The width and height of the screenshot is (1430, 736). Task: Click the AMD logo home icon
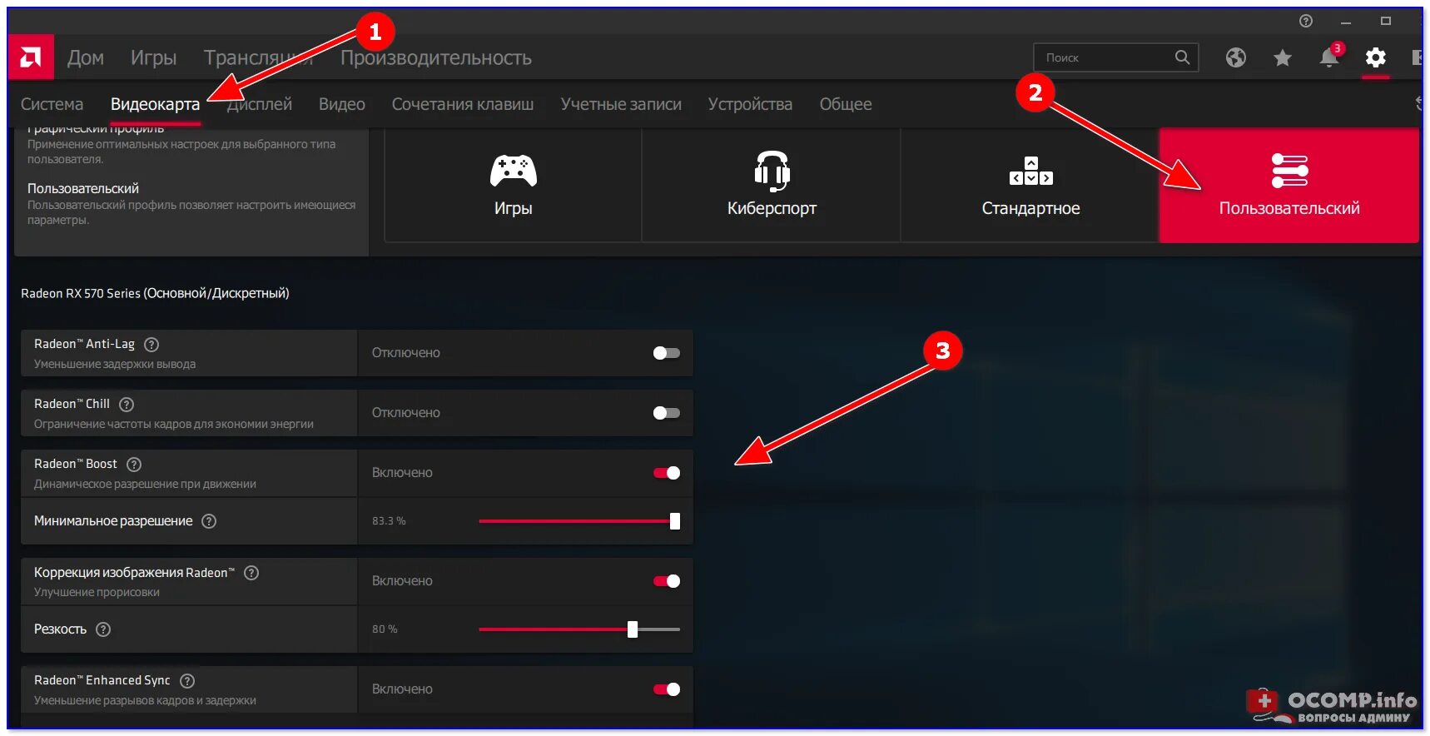tap(31, 57)
